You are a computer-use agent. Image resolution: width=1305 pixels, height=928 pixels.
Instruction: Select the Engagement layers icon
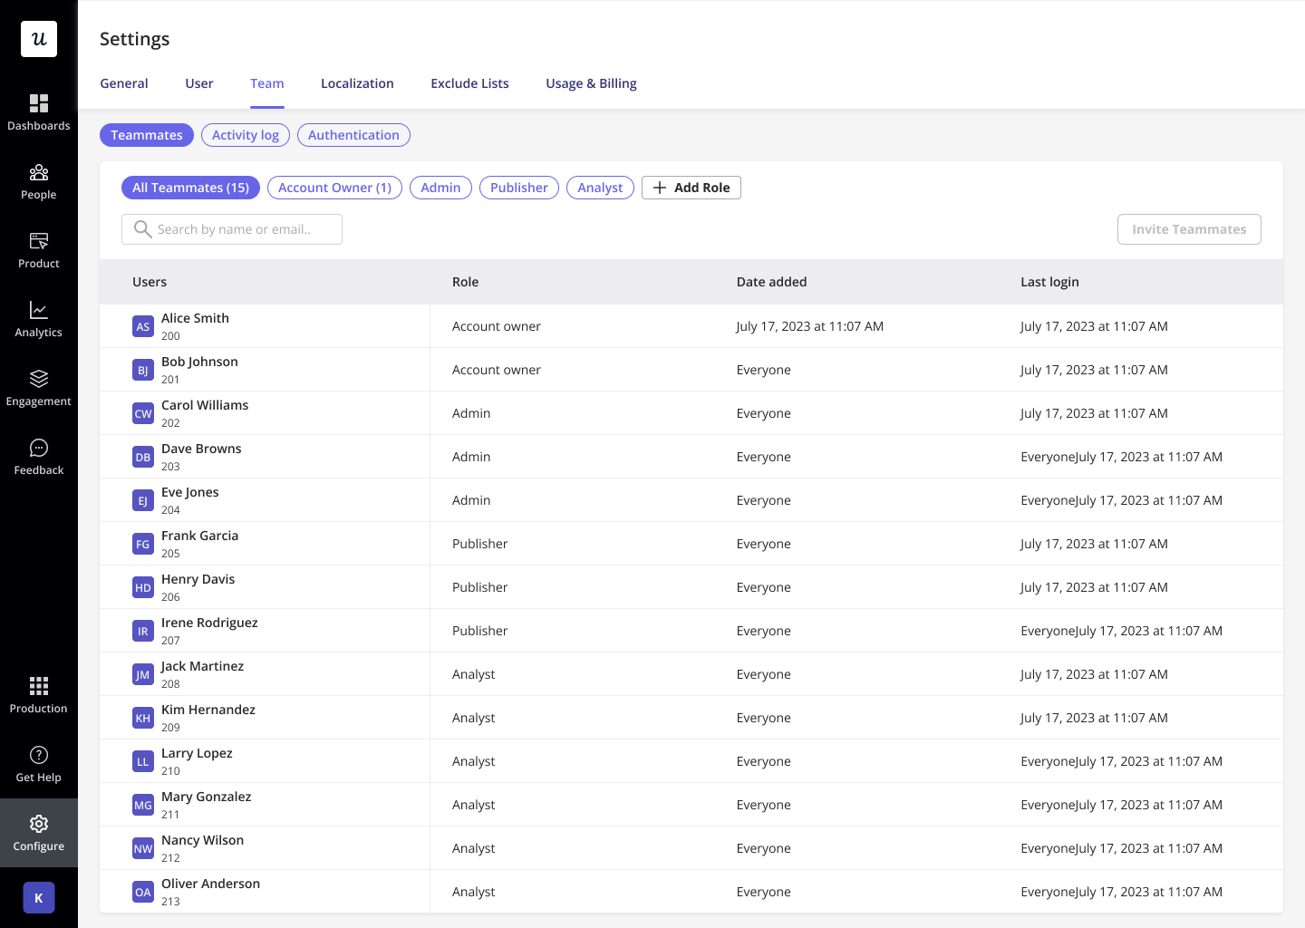39,379
